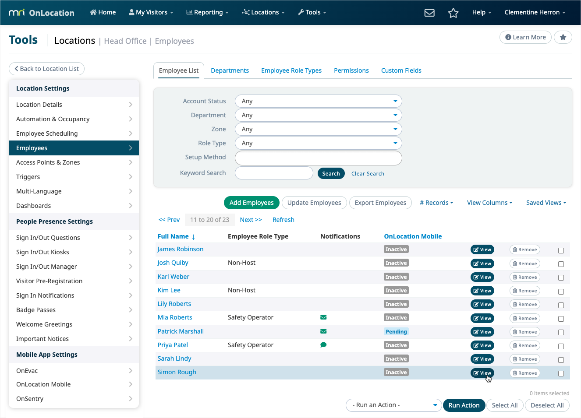
Task: View Priya Patel's employee record
Action: click(x=482, y=345)
